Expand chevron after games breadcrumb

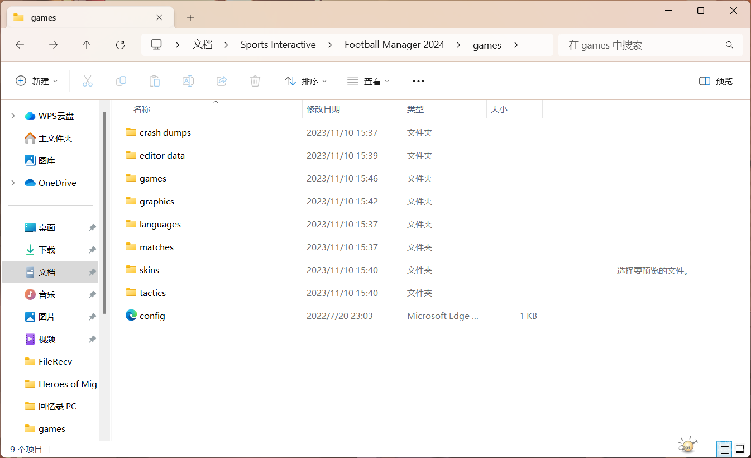[x=516, y=45]
